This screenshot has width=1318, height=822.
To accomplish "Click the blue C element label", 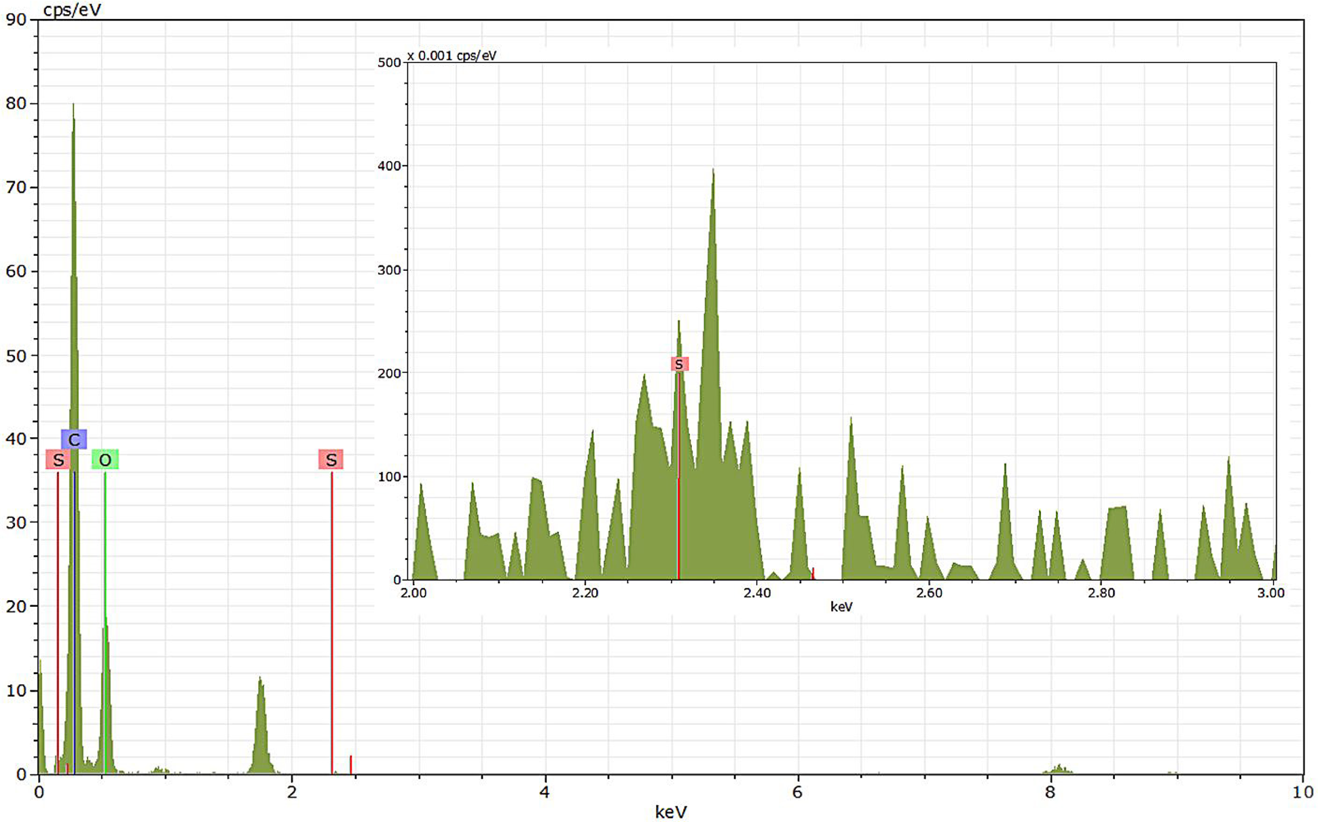I will [x=73, y=439].
